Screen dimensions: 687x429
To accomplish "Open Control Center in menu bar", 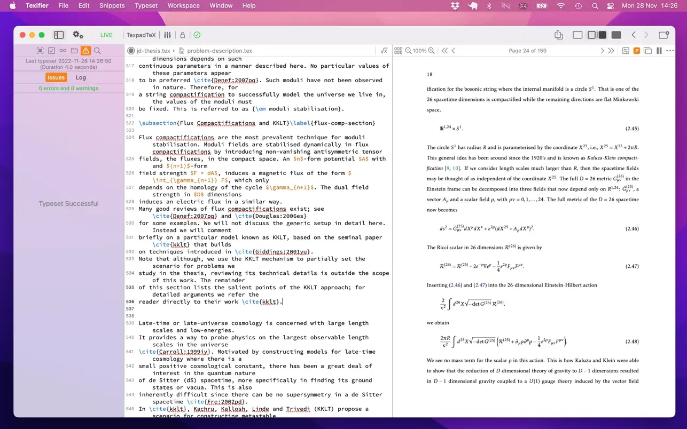I will (611, 6).
